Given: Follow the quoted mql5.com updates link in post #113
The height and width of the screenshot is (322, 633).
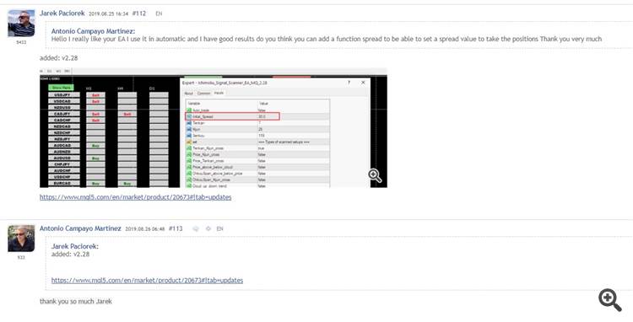Looking at the screenshot, I should click(x=148, y=281).
